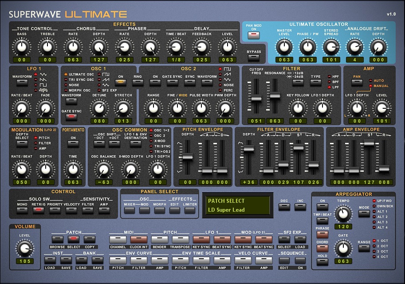The image size is (405, 284).
Task: Click the Filter Key Follow knob
Action: (298, 108)
